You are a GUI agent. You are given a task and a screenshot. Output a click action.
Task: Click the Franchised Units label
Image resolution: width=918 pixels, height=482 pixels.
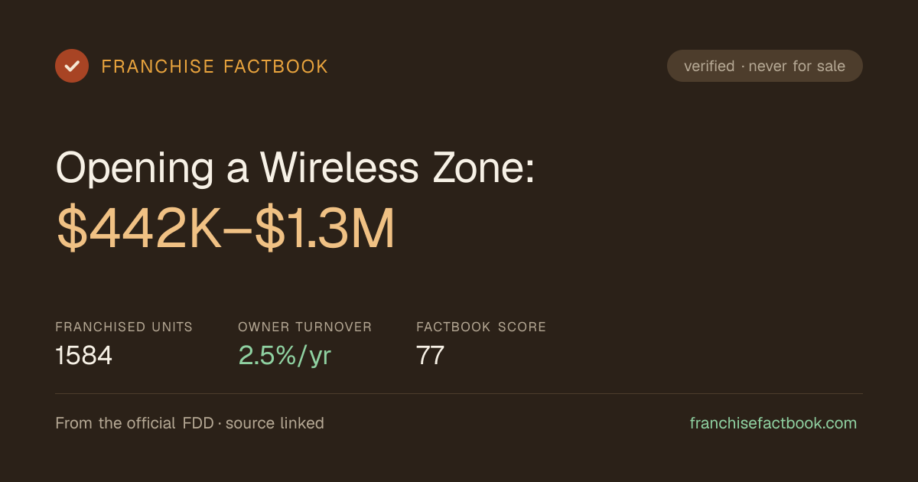tap(124, 327)
